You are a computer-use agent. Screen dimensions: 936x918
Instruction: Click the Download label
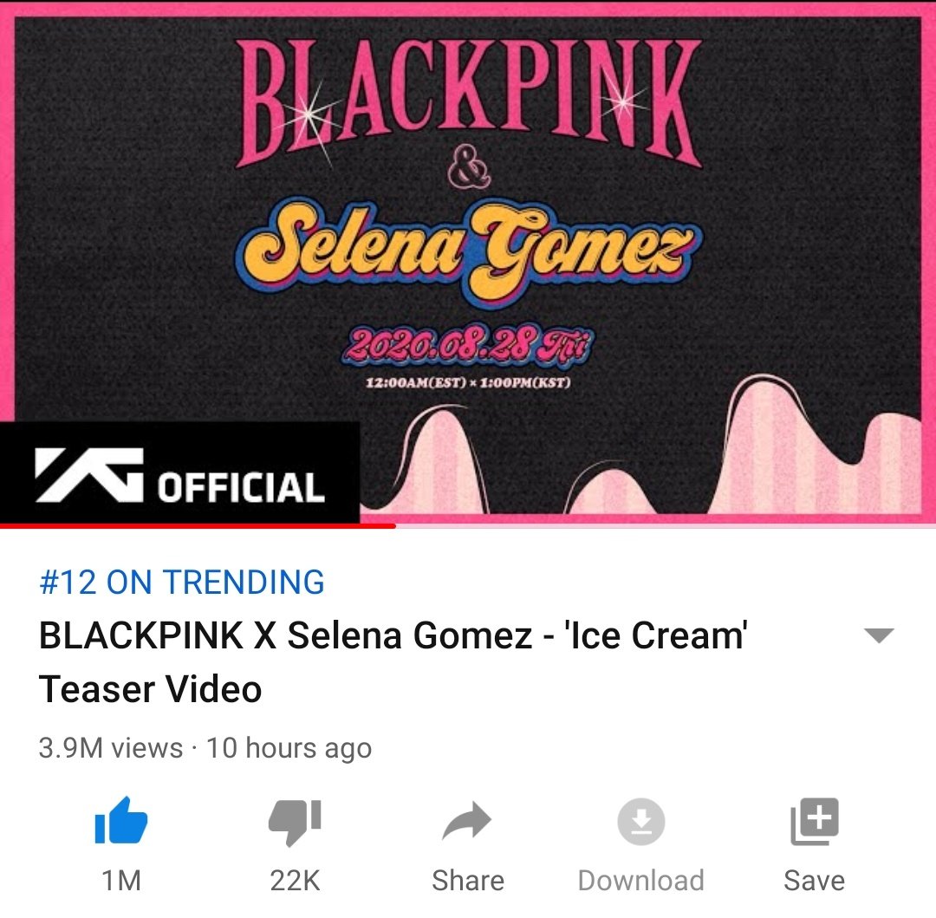[641, 881]
